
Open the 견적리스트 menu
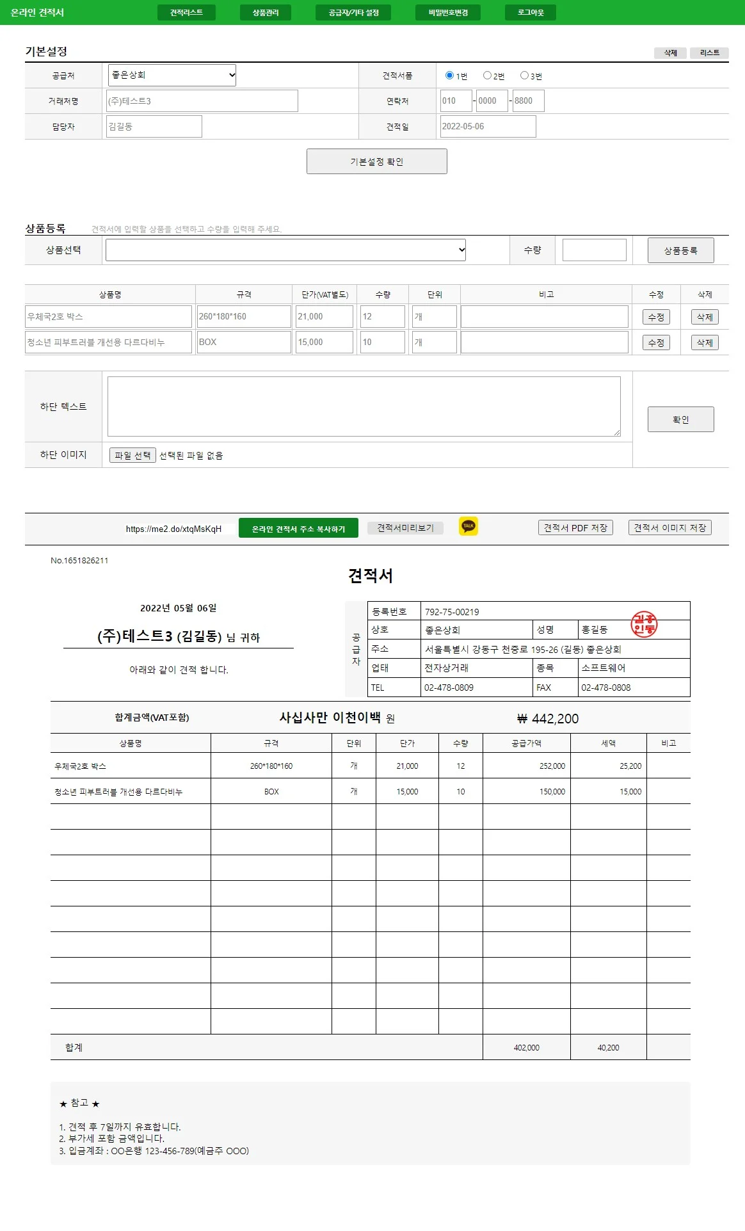pos(186,13)
